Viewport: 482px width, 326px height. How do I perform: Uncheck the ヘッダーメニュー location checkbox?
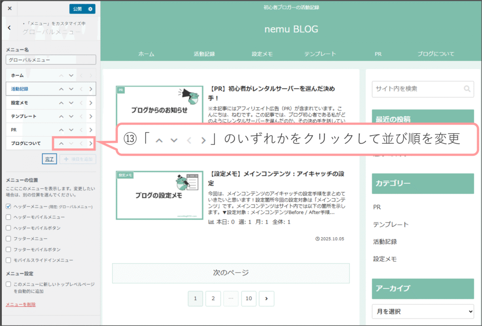(8, 206)
